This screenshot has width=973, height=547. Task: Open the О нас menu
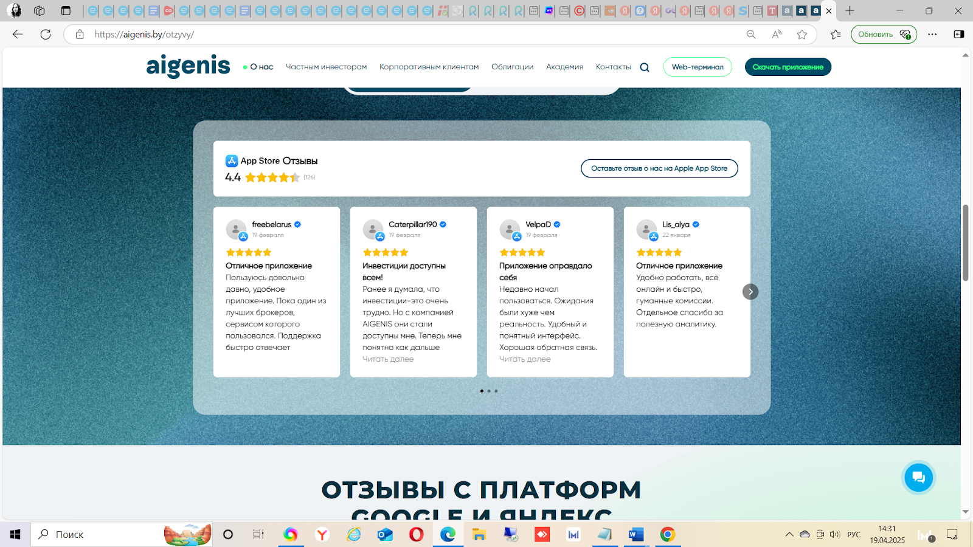(261, 67)
